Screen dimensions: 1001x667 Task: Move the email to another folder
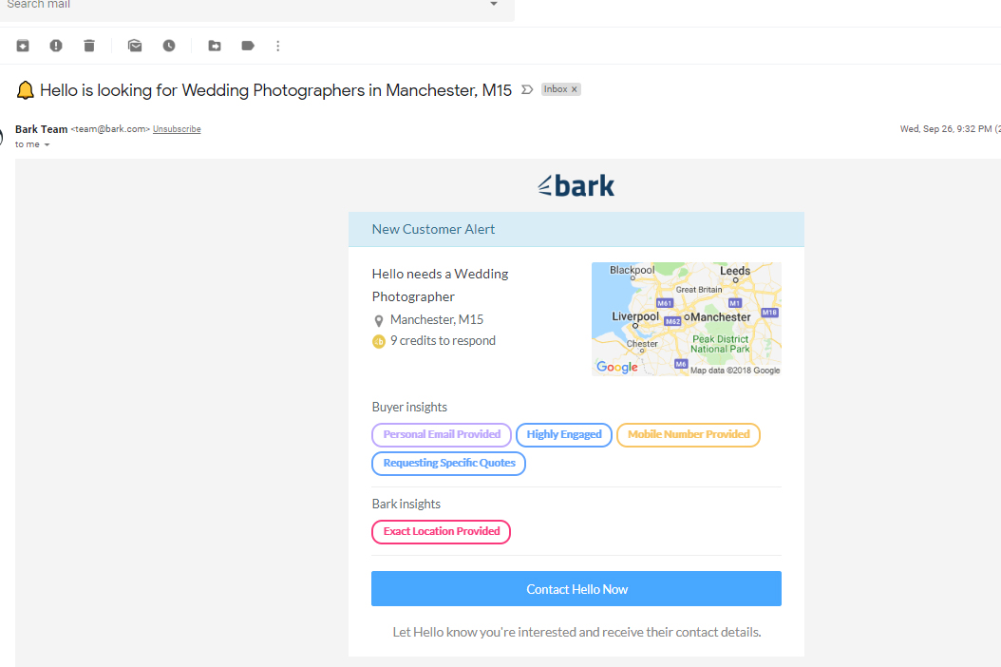[214, 45]
